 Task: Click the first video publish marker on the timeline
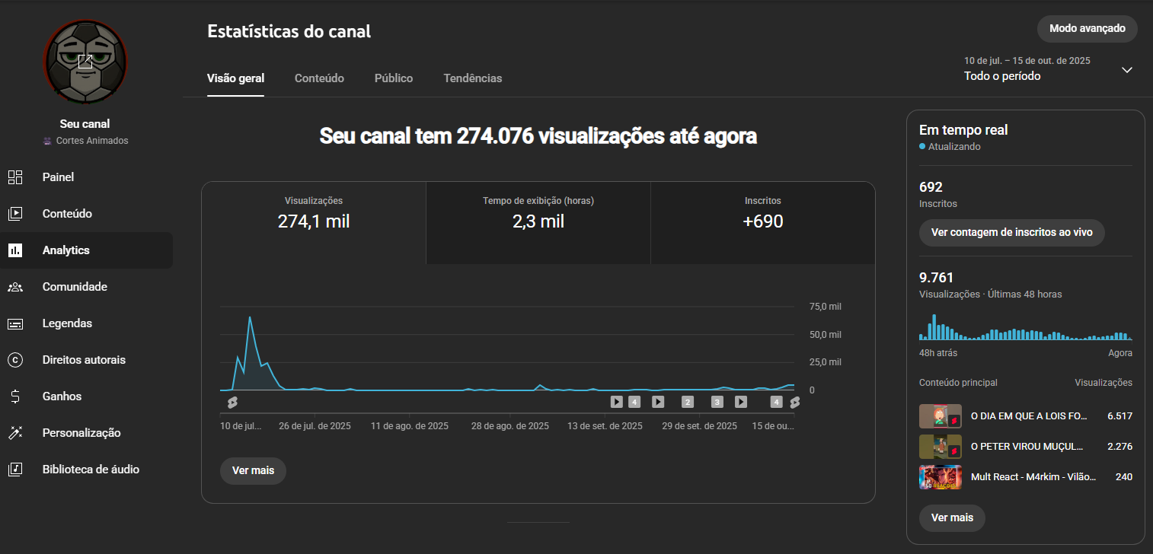pyautogui.click(x=617, y=402)
